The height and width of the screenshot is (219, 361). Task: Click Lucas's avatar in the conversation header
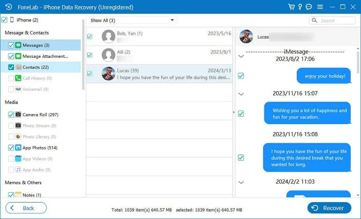coord(246,36)
